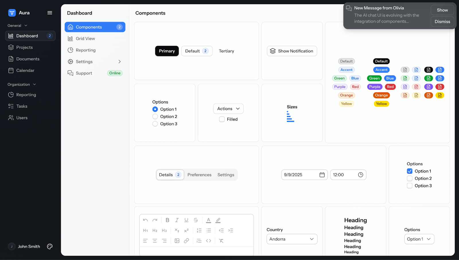Dismiss the message notification from Olivia
Image resolution: width=459 pixels, height=260 pixels.
click(442, 22)
